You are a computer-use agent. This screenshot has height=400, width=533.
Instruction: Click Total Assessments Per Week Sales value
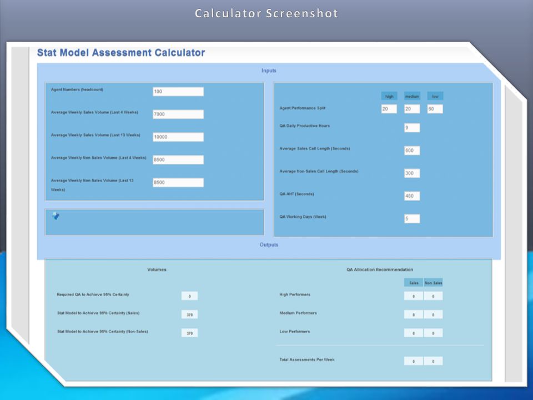tap(414, 361)
